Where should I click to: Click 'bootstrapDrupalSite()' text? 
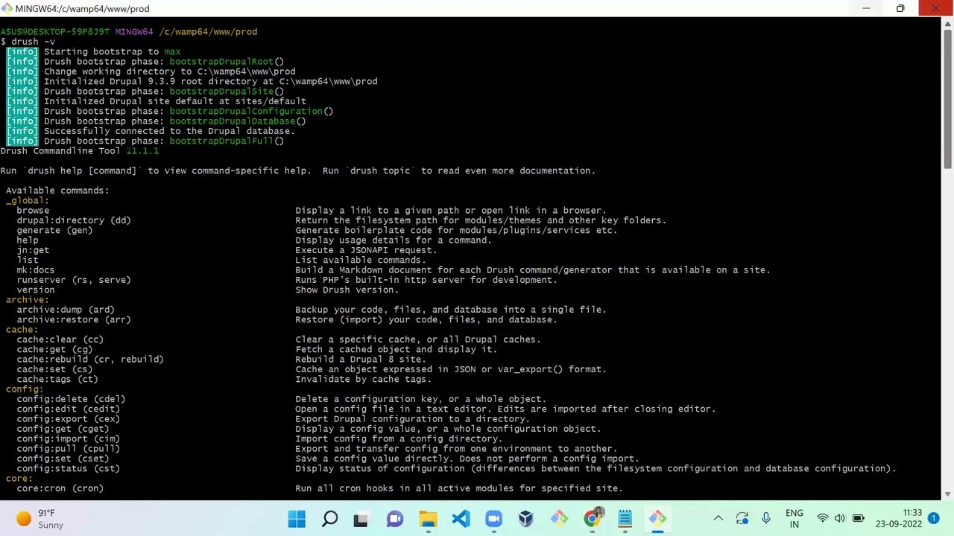tap(227, 92)
